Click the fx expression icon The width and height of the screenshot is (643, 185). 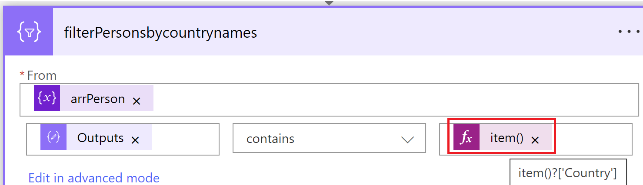(466, 138)
